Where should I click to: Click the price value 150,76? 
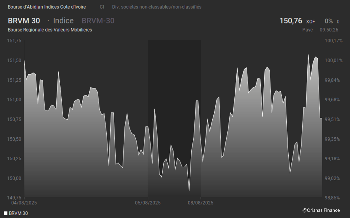pos(291,21)
